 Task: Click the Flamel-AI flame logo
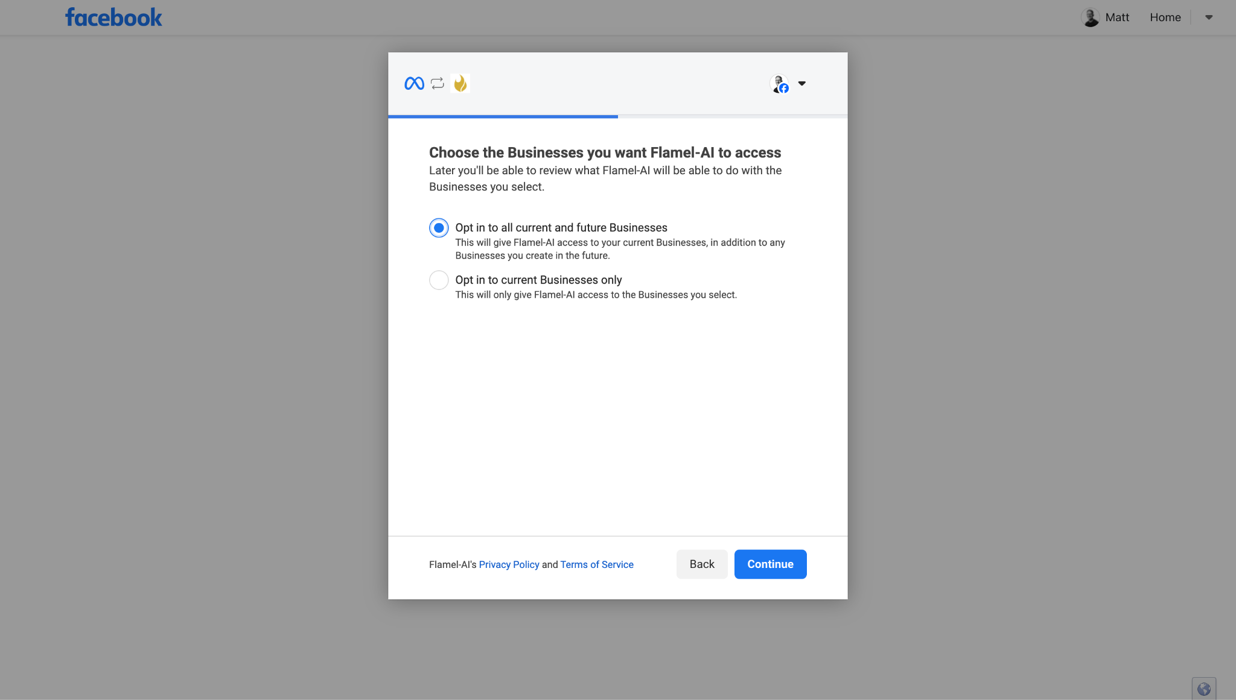click(460, 83)
